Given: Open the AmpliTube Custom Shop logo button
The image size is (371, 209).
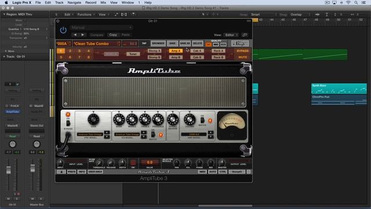Looking at the screenshot, I should click(x=239, y=44).
